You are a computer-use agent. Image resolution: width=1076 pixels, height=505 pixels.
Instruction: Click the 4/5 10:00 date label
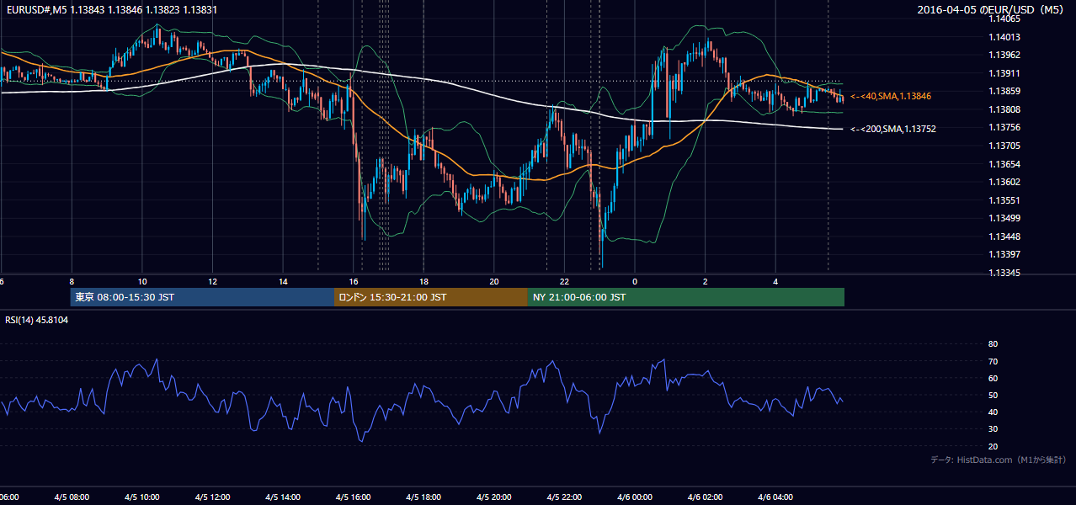pyautogui.click(x=142, y=497)
